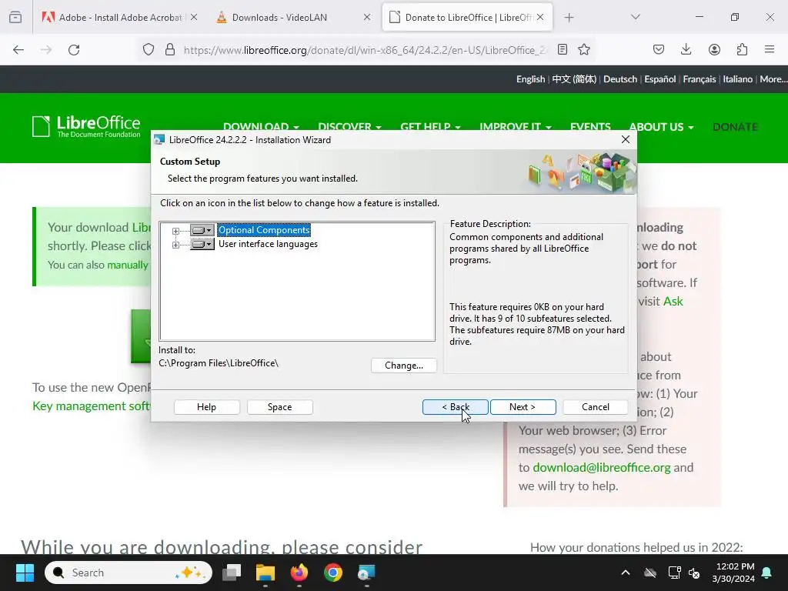
Task: Open DONATE page from site menu
Action: coord(735,127)
